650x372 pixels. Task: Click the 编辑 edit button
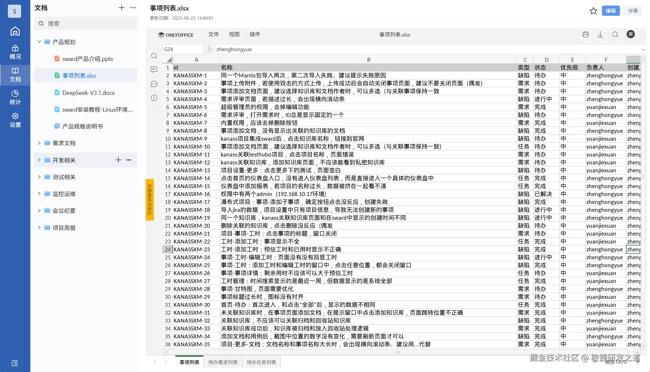(610, 11)
